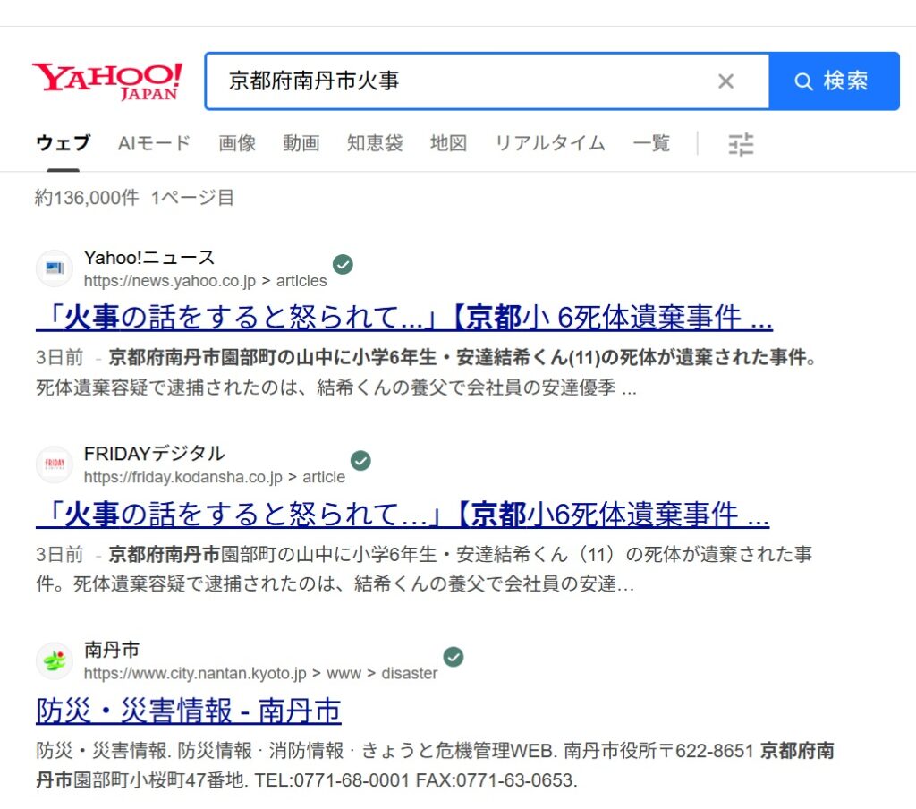Click the 南丹市 site favicon
This screenshot has height=809, width=916.
click(x=55, y=661)
